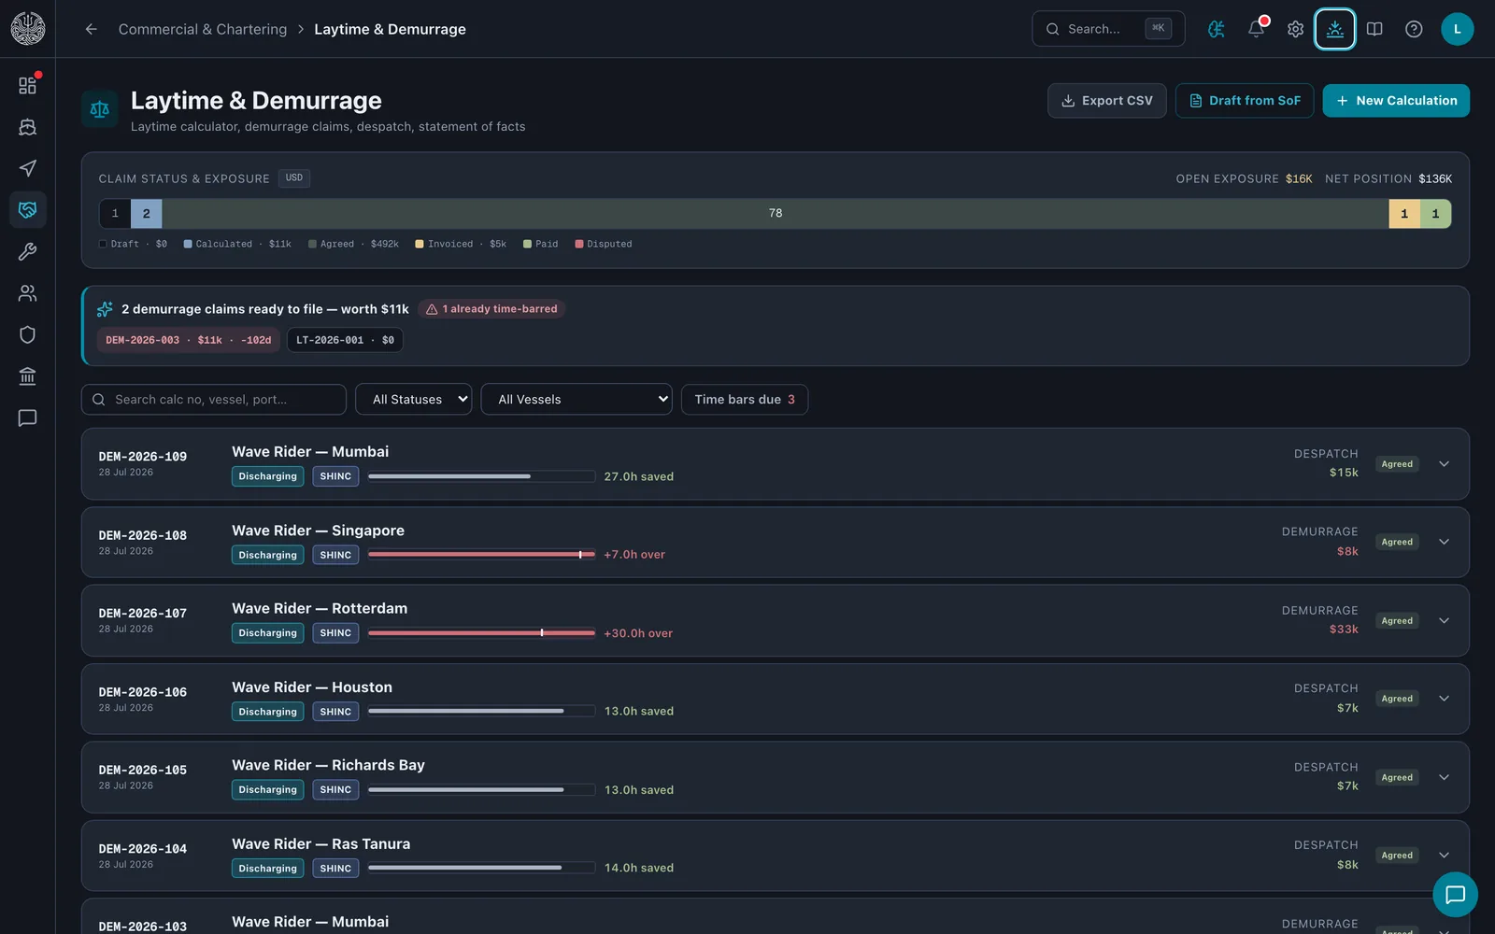The height and width of the screenshot is (934, 1495).
Task: Open the settings gear
Action: click(x=1295, y=29)
